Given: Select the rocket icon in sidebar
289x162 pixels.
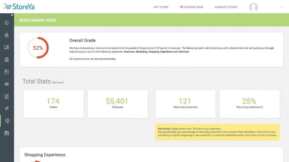Looking at the screenshot, I should (7, 109).
